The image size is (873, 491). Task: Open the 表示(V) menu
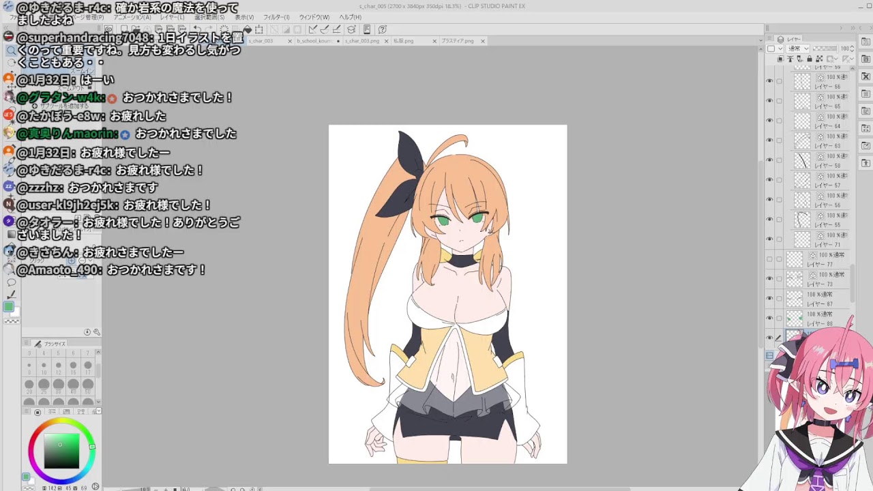[244, 17]
